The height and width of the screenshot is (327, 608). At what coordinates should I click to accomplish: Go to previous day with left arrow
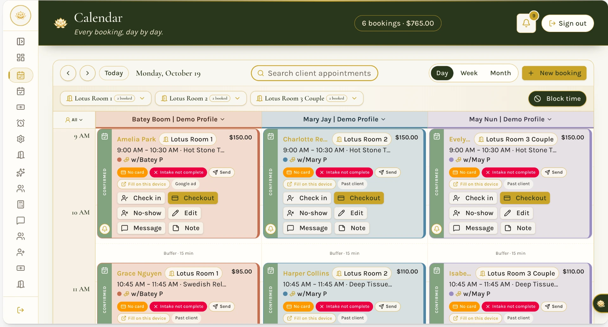68,73
